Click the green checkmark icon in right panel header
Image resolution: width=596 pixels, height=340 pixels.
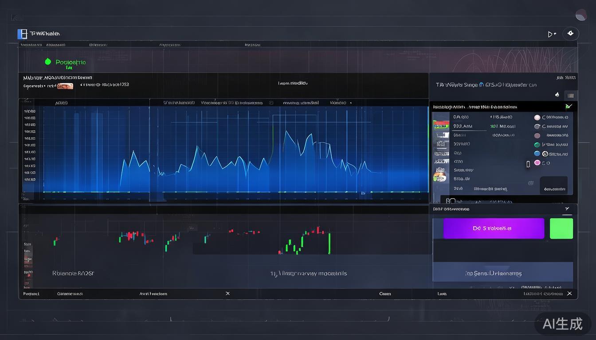pos(569,106)
